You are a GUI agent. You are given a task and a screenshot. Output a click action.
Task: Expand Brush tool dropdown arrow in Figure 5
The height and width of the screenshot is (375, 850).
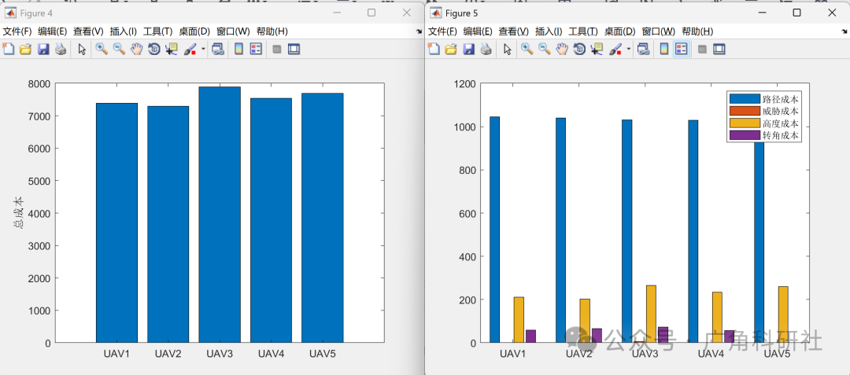coord(629,50)
